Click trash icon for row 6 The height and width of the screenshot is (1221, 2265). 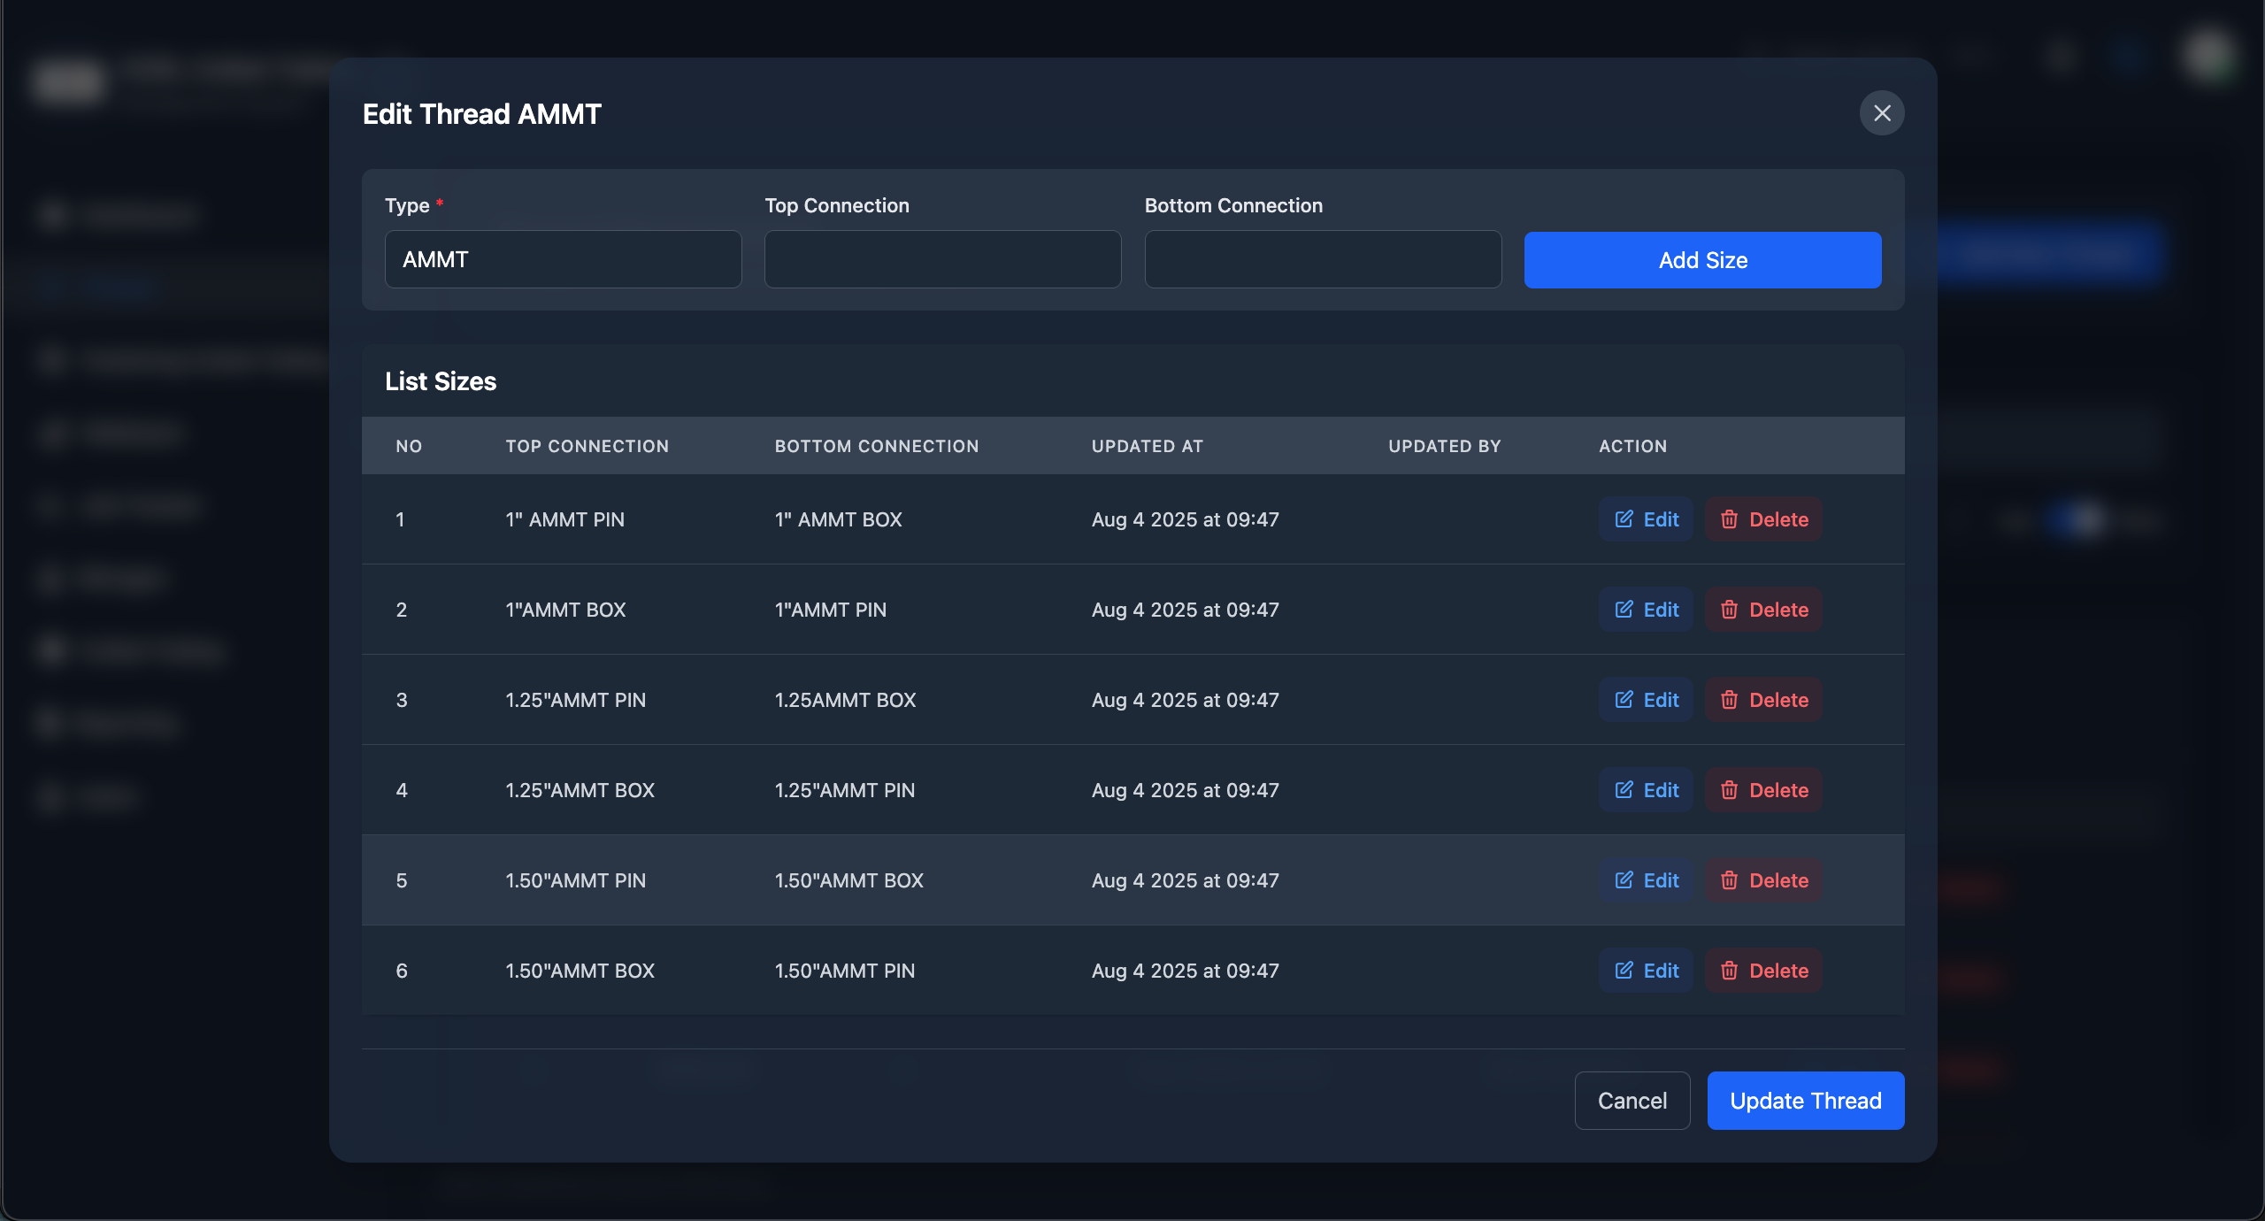(1729, 971)
